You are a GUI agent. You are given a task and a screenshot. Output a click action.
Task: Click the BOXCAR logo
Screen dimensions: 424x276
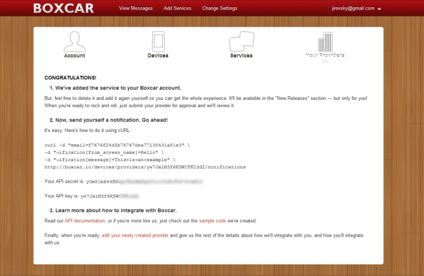click(x=64, y=8)
